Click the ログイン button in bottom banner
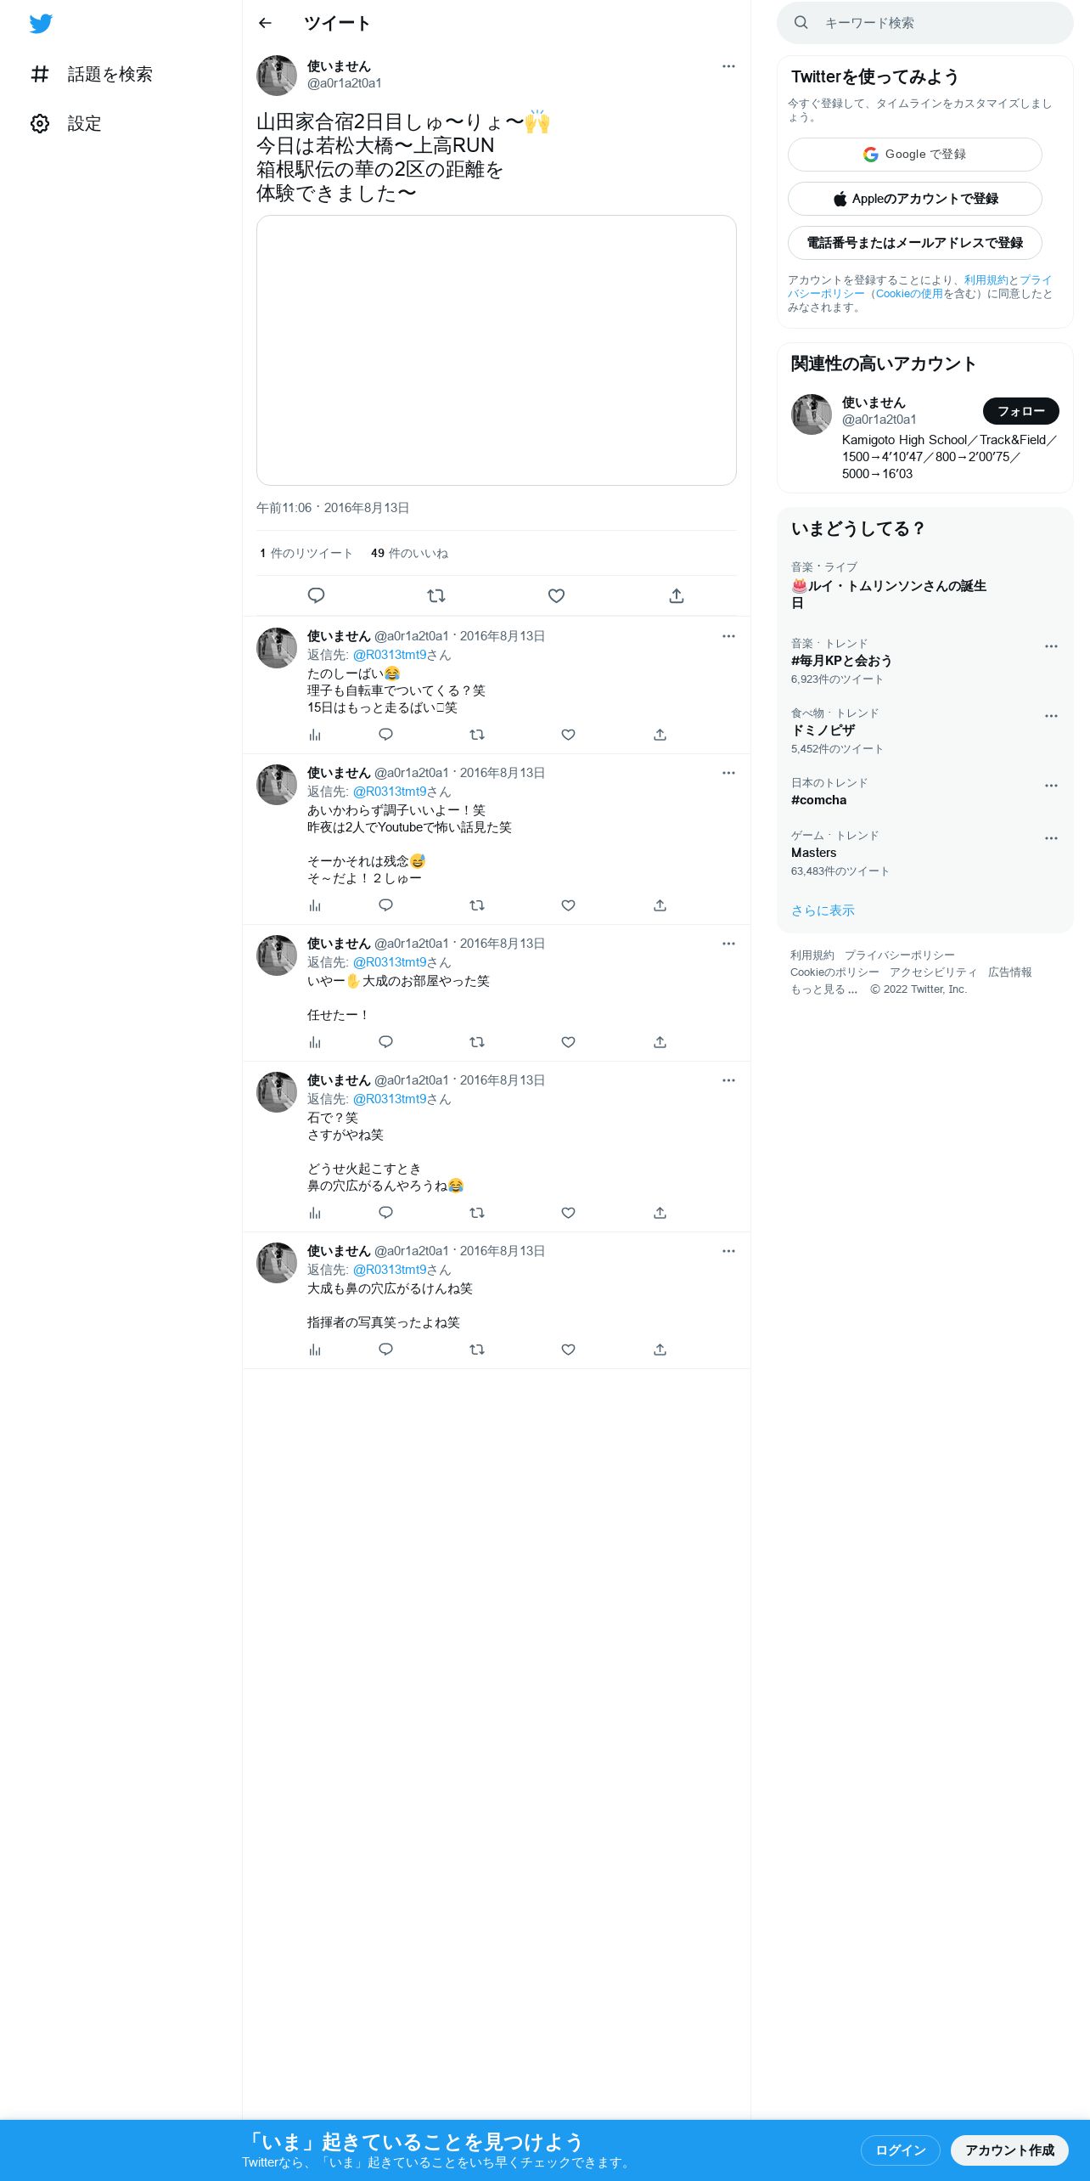 [901, 2150]
